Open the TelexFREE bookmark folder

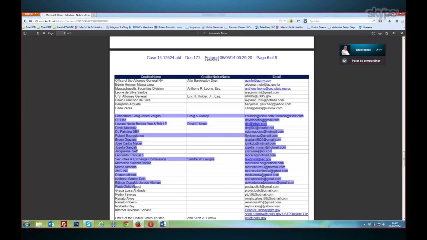[44, 27]
